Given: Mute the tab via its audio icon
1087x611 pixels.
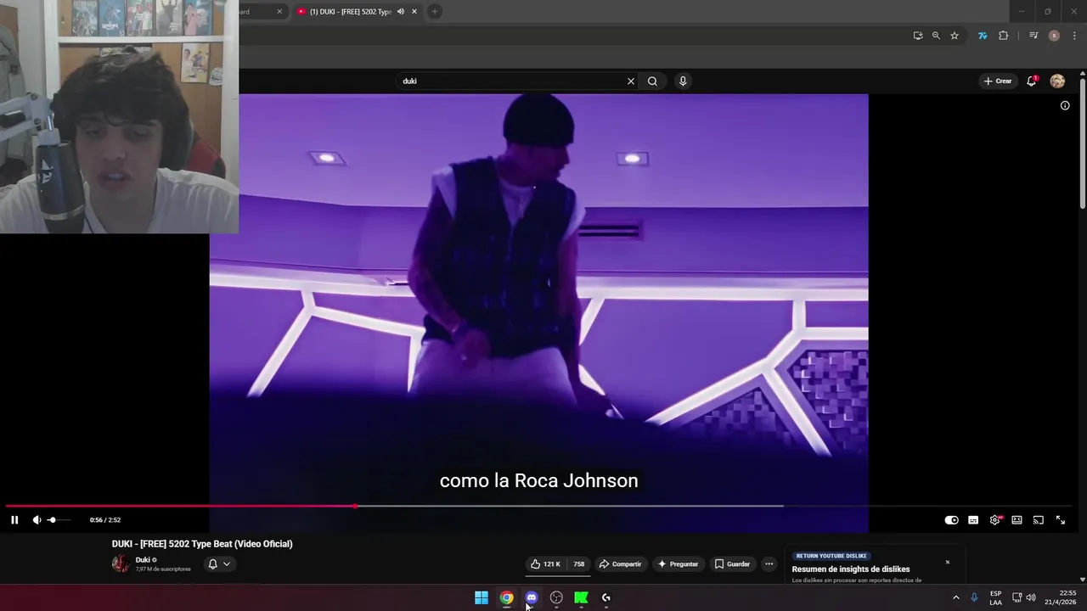Looking at the screenshot, I should (x=401, y=12).
